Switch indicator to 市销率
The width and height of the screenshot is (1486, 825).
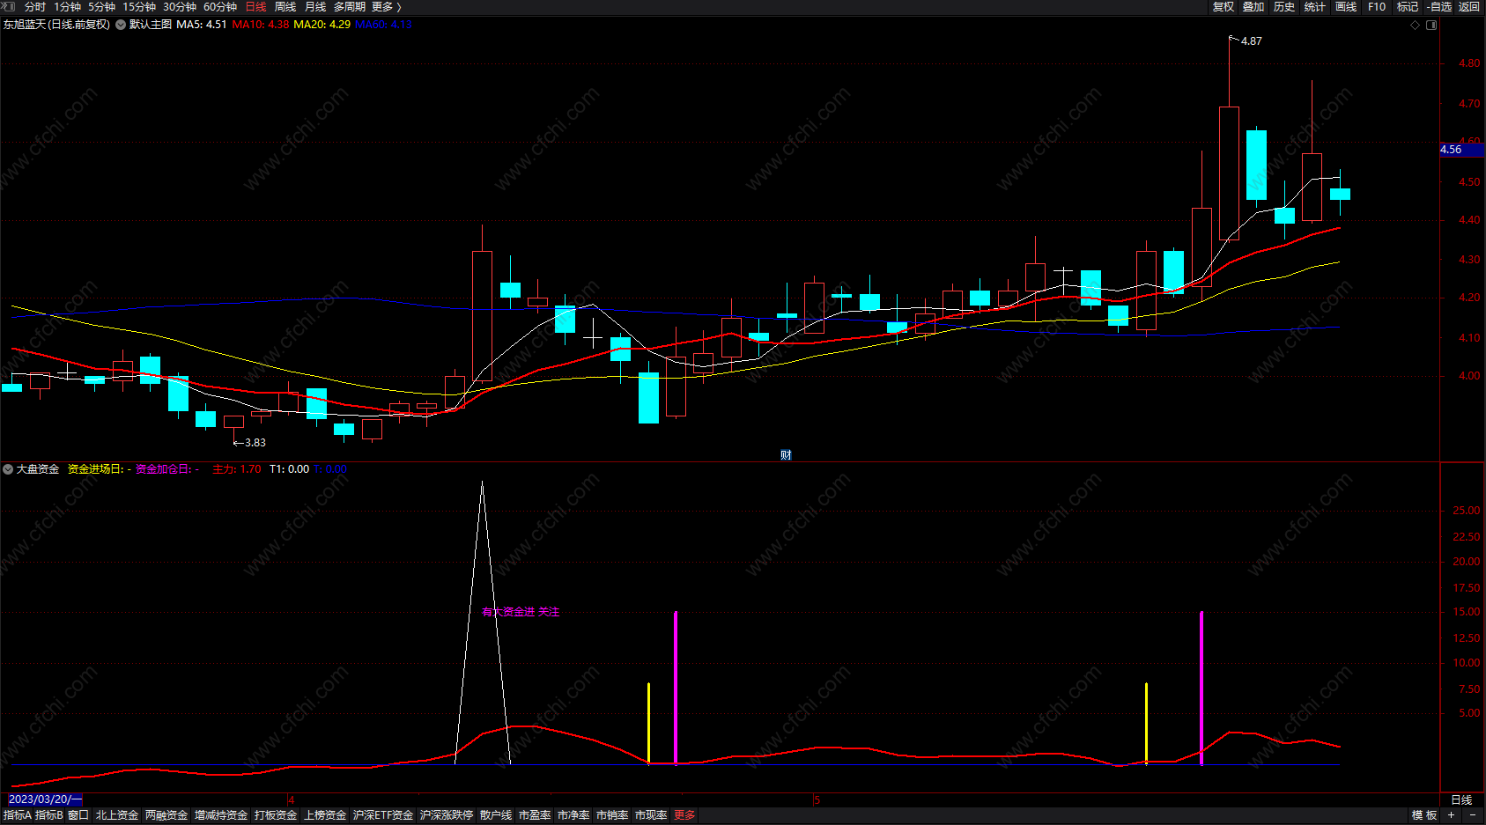612,815
